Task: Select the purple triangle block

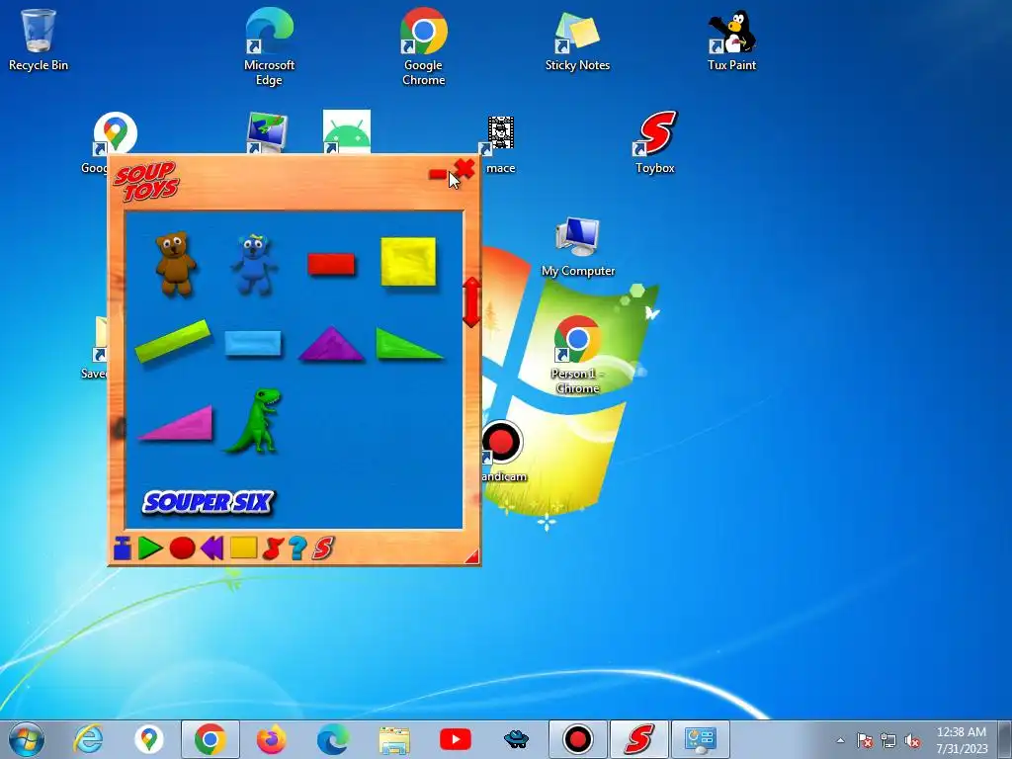Action: tap(331, 343)
